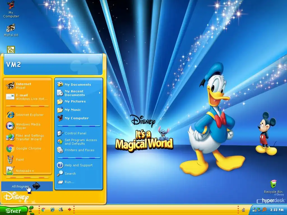
Task: Open My Computer desktop icon
Action: coord(11,9)
